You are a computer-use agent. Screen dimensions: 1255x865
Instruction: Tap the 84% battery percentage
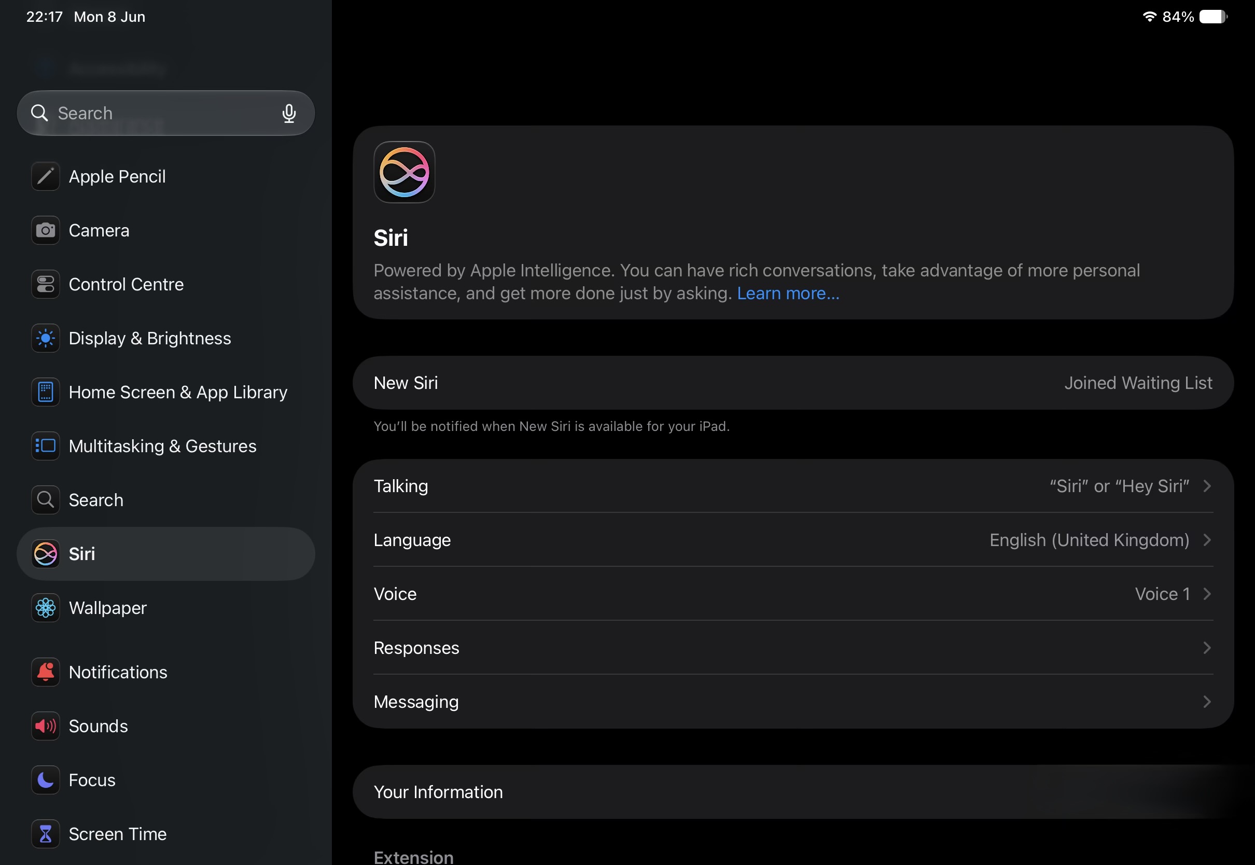pos(1178,17)
